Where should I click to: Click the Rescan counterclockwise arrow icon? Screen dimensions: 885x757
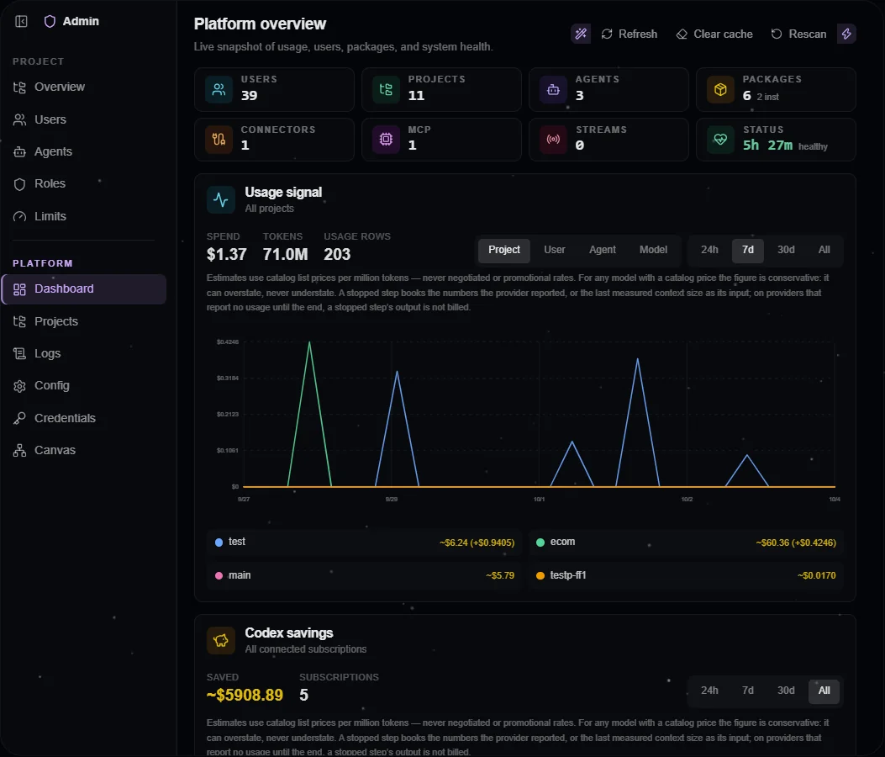coord(777,34)
